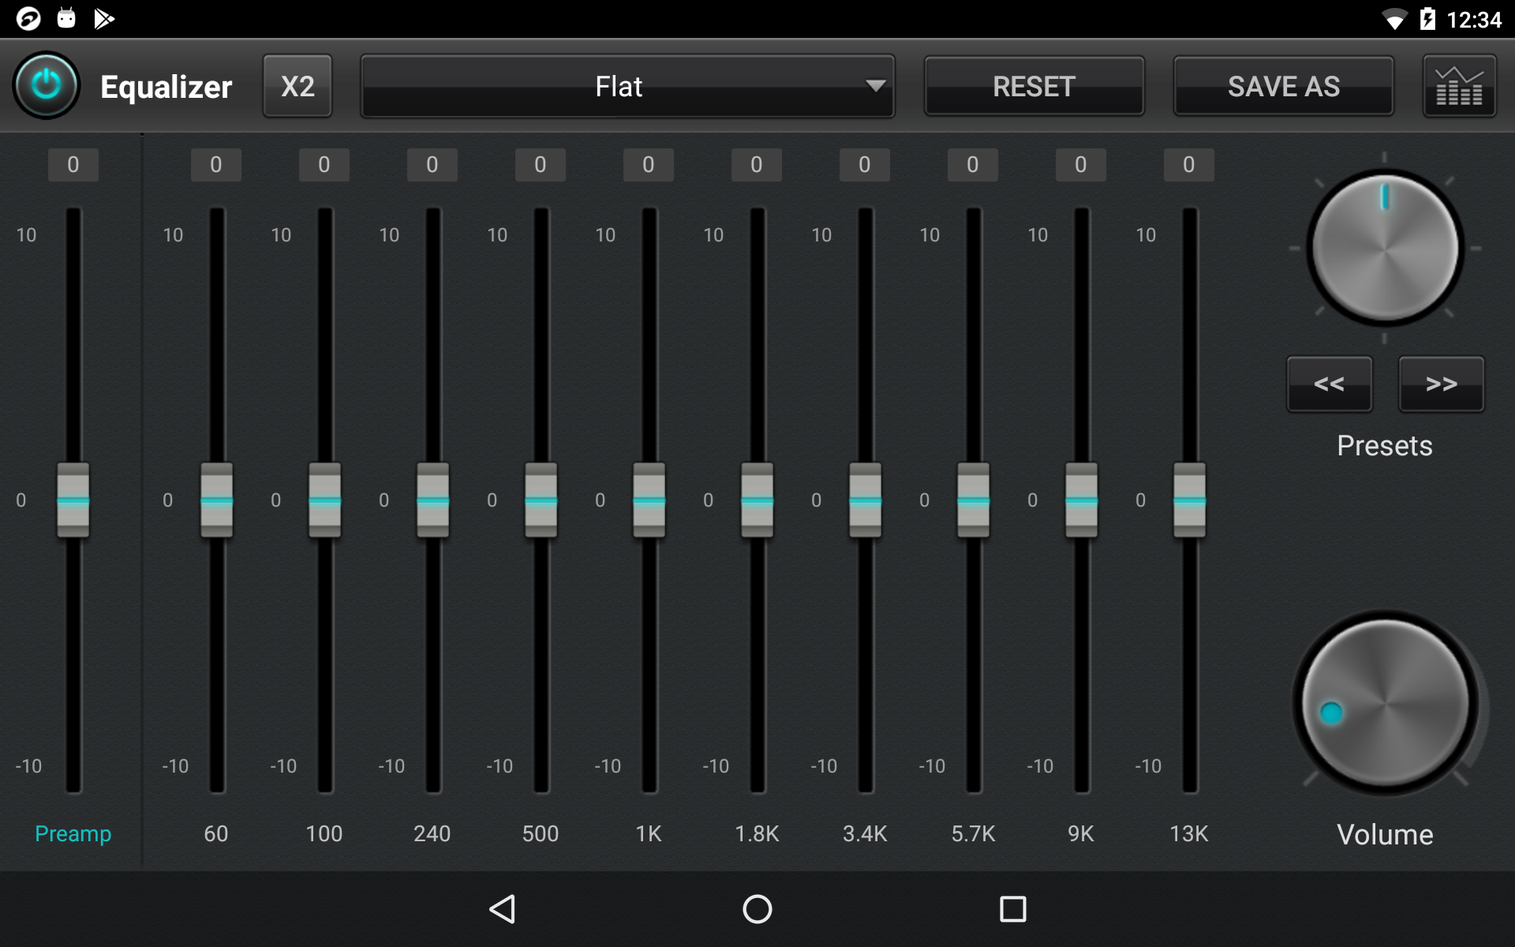Click the 60 Hz band slider handle

click(216, 500)
